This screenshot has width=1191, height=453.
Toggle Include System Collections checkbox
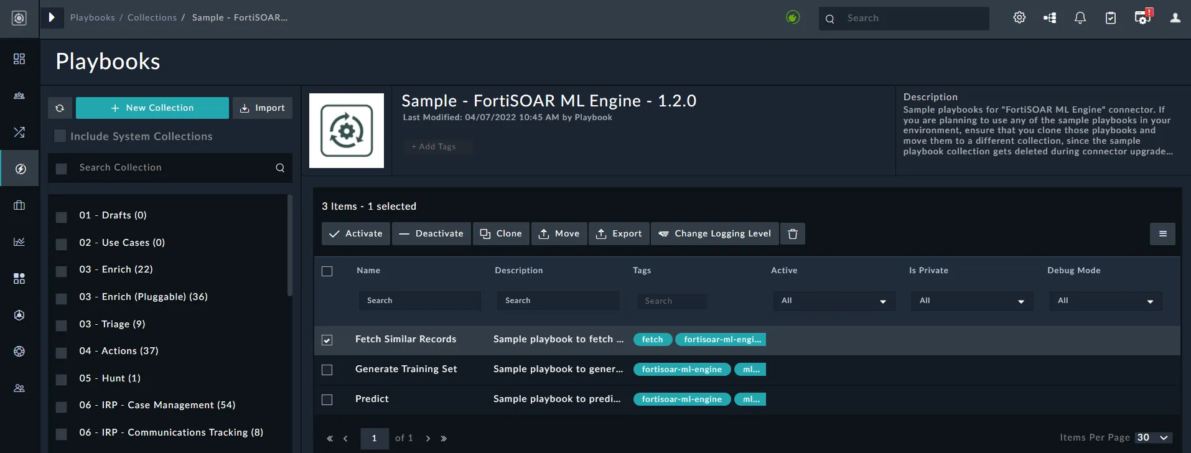(60, 136)
